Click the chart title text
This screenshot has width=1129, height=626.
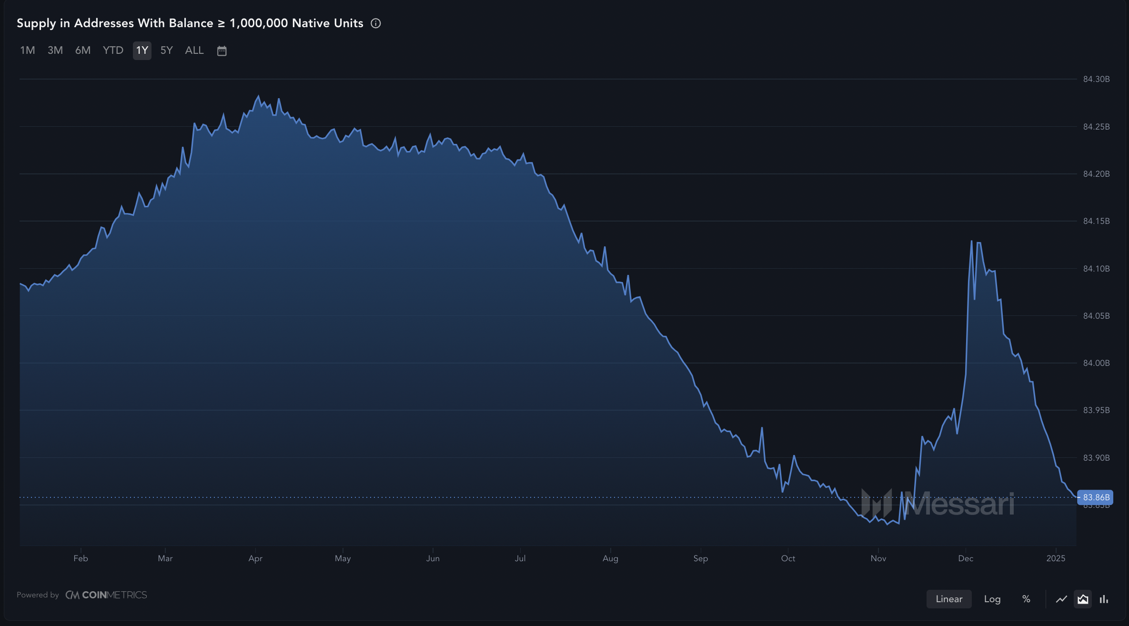click(190, 23)
